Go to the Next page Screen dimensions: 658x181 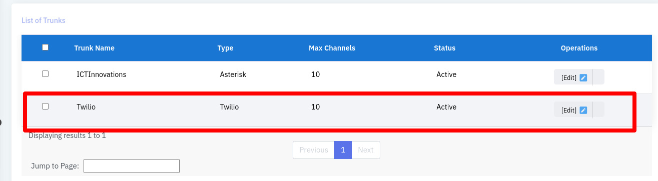click(366, 150)
